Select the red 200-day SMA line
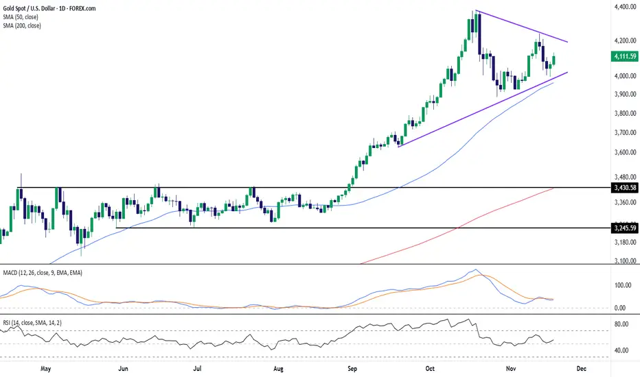The image size is (640, 377). pyautogui.click(x=481, y=214)
